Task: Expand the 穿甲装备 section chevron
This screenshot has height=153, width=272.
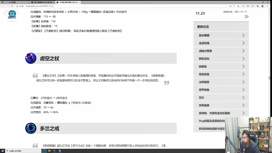Action: click(243, 90)
